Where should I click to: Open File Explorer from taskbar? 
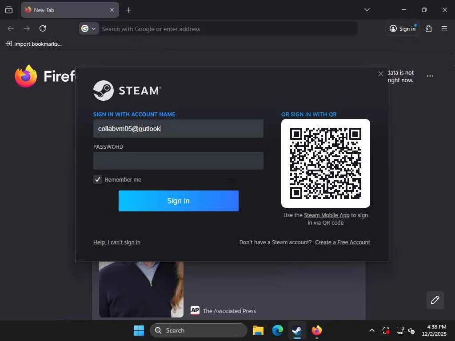pos(258,330)
